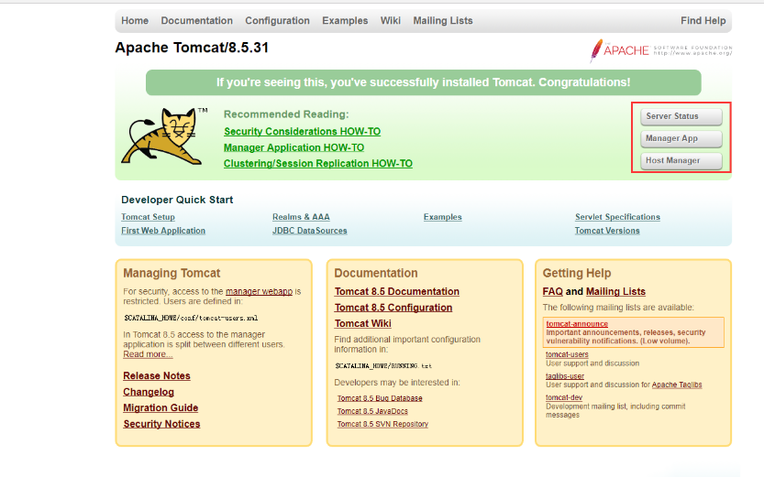Open the JDBC DataSources link
The image size is (764, 477).
(x=310, y=231)
